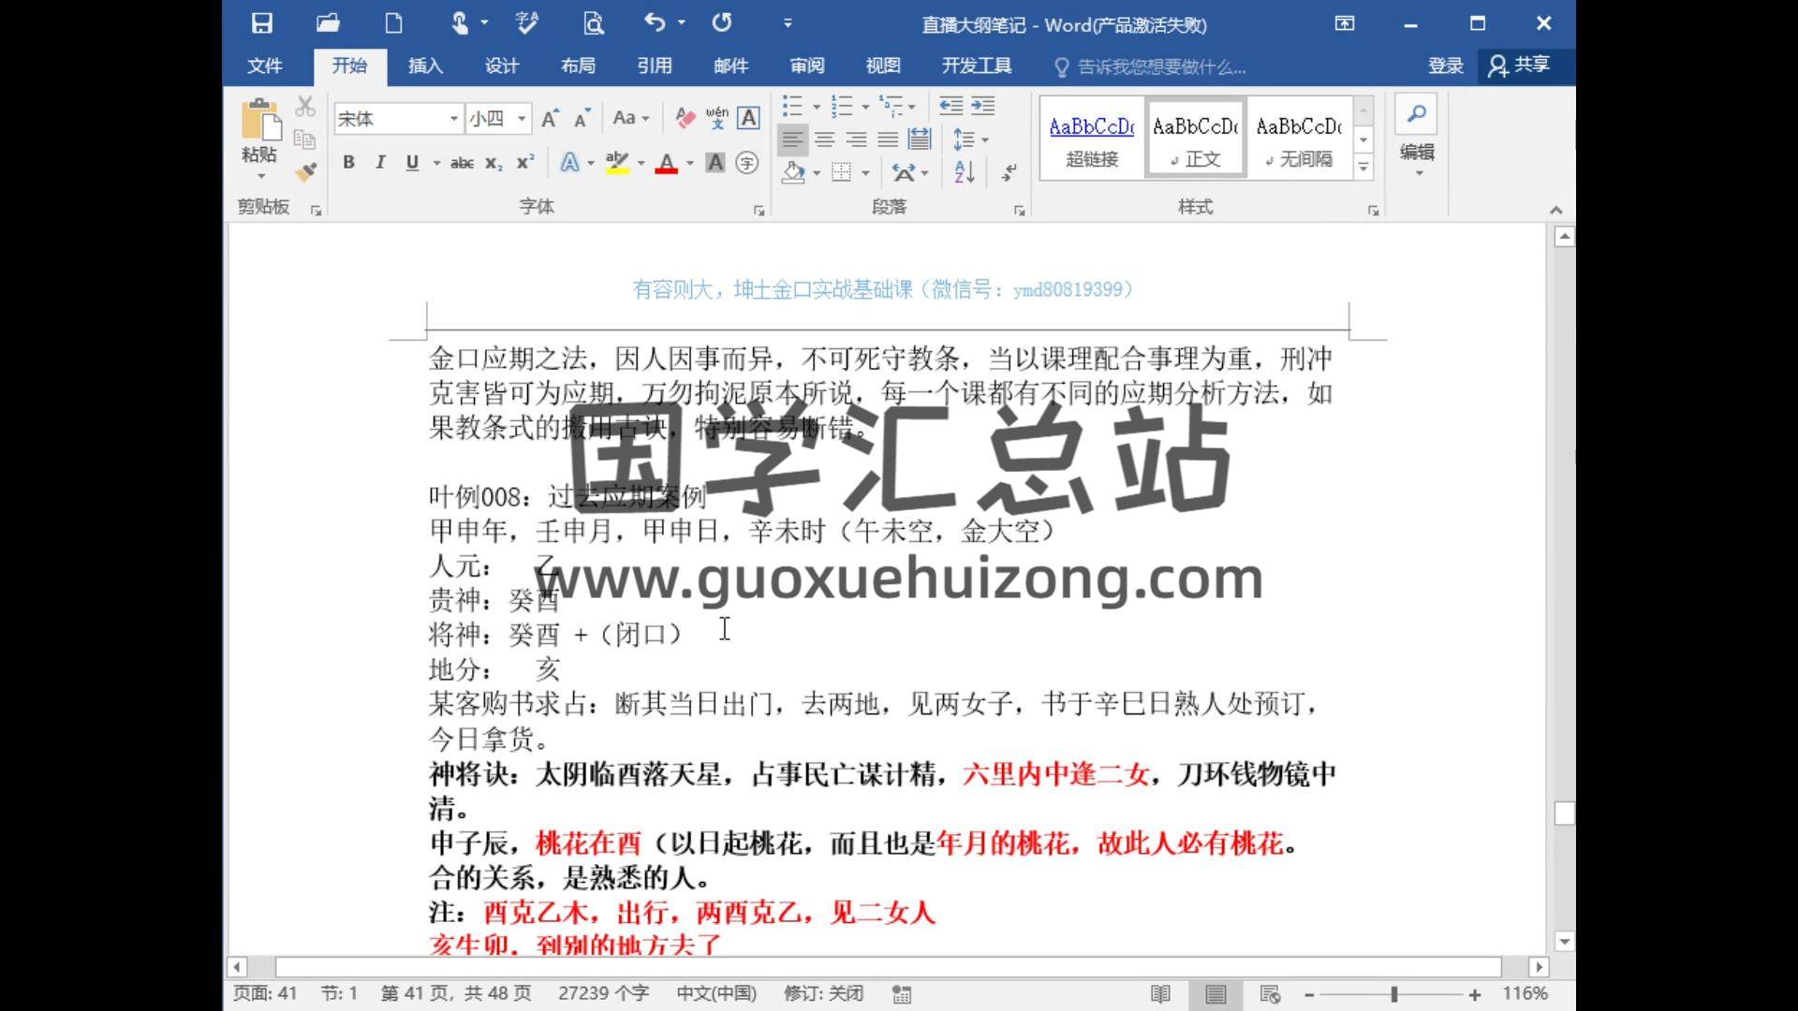This screenshot has height=1011, width=1798.
Task: Toggle Italic formatting button
Action: coord(380,162)
